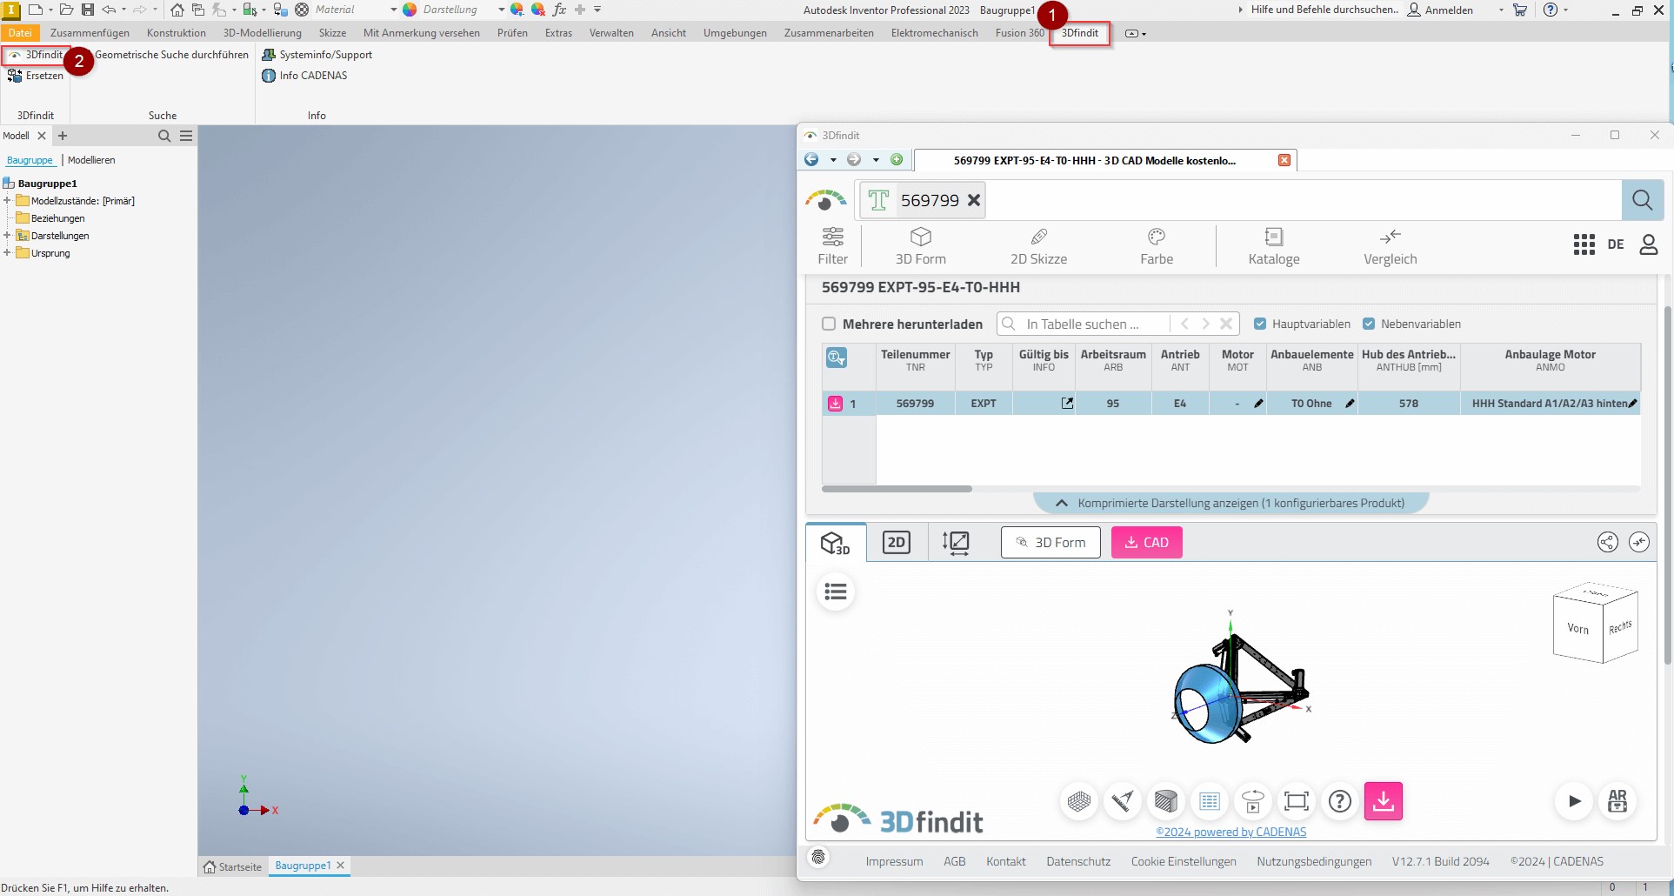Clear the 569799 search input field
The image size is (1674, 896).
(974, 199)
